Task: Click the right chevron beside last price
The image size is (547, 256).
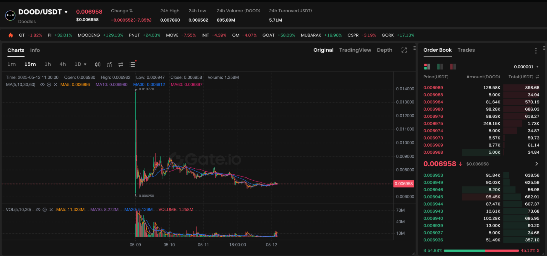Action: click(x=537, y=164)
